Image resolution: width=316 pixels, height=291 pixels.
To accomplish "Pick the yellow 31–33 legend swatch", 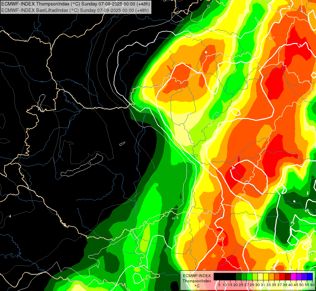I will click(x=266, y=277).
